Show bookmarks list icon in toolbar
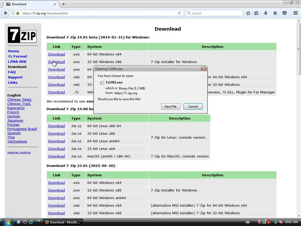Image resolution: width=301 pixels, height=226 pixels. 256,13
